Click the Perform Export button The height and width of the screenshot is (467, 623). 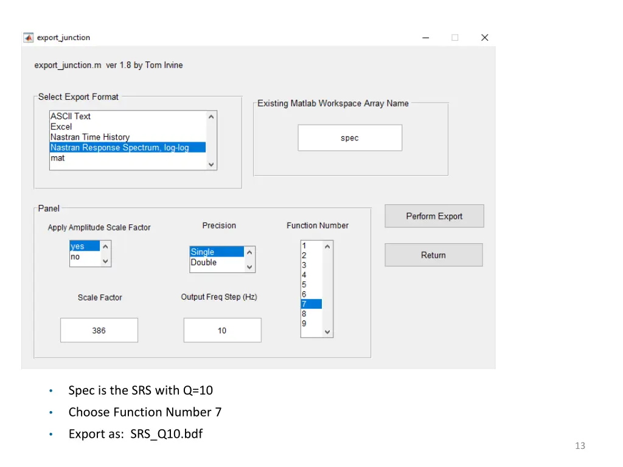coord(434,216)
